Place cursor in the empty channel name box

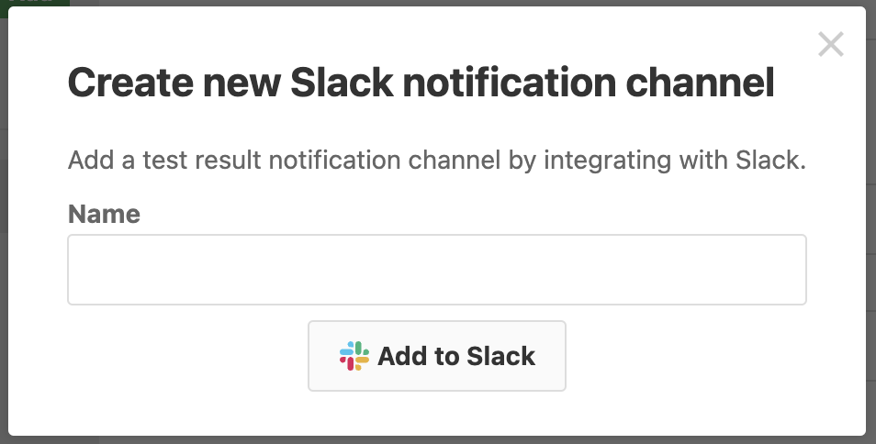(x=437, y=270)
